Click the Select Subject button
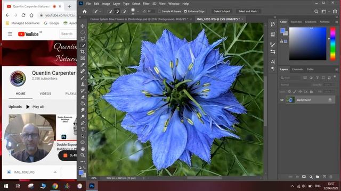 [x=222, y=11]
